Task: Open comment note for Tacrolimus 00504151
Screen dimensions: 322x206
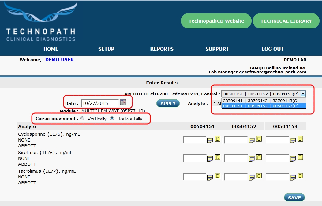Action: 210,177
